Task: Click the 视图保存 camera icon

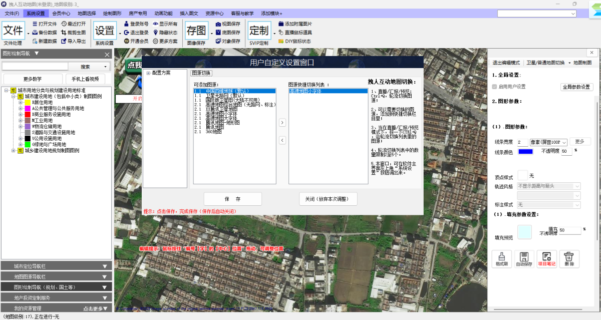Action: [218, 24]
